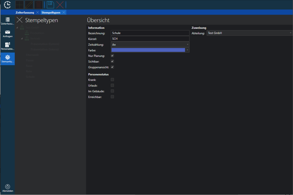Click the pencil edit toolbar icon

tap(29, 5)
